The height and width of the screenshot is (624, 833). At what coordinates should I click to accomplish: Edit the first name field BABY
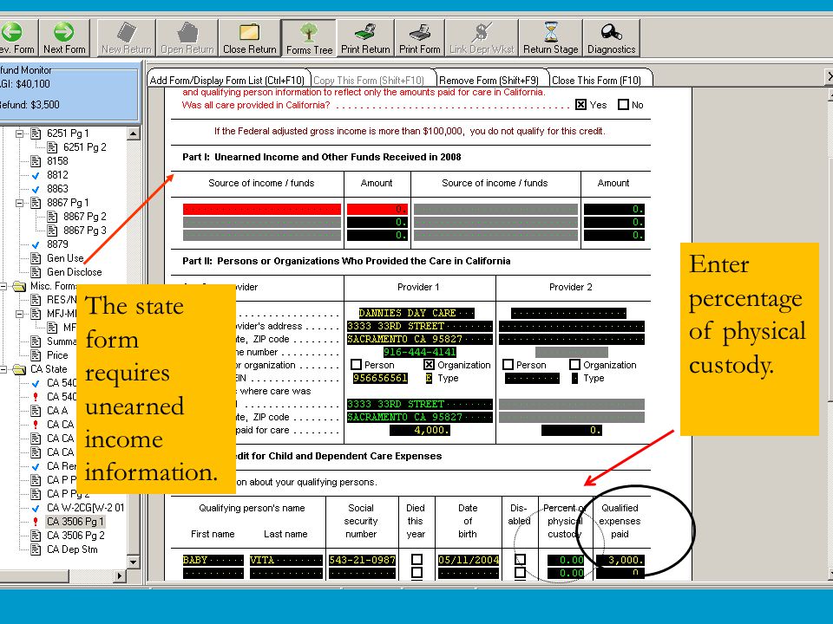click(x=213, y=560)
